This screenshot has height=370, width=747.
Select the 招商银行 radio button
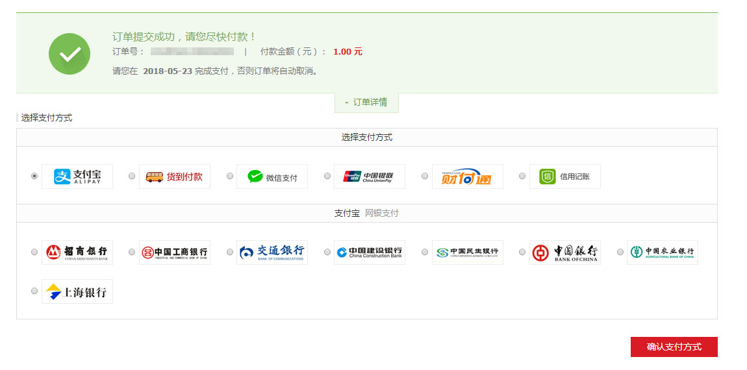pyautogui.click(x=34, y=252)
